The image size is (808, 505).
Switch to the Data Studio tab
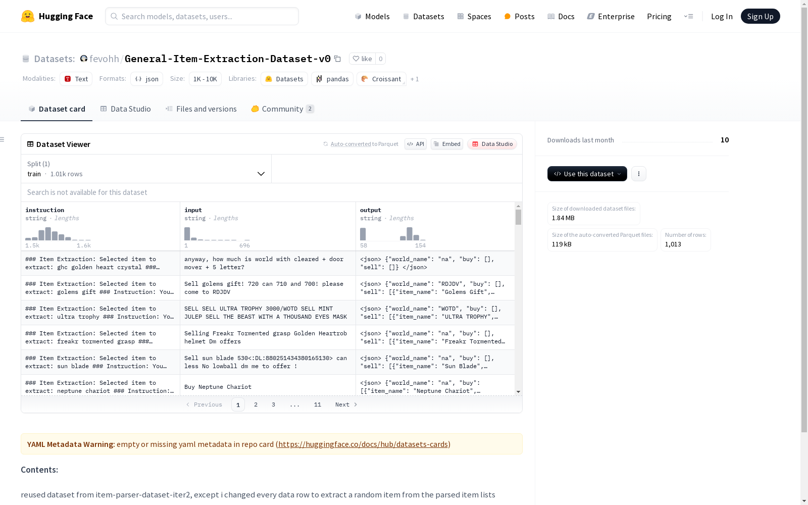coord(125,109)
